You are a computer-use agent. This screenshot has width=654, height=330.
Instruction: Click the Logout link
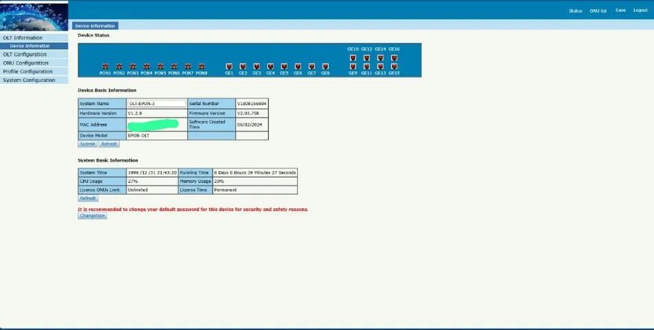pos(640,11)
